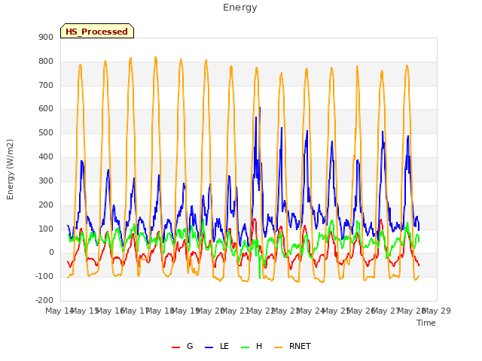Viewport: 482px width, 361px height.
Task: Click the Time x-axis label
Action: point(426,323)
